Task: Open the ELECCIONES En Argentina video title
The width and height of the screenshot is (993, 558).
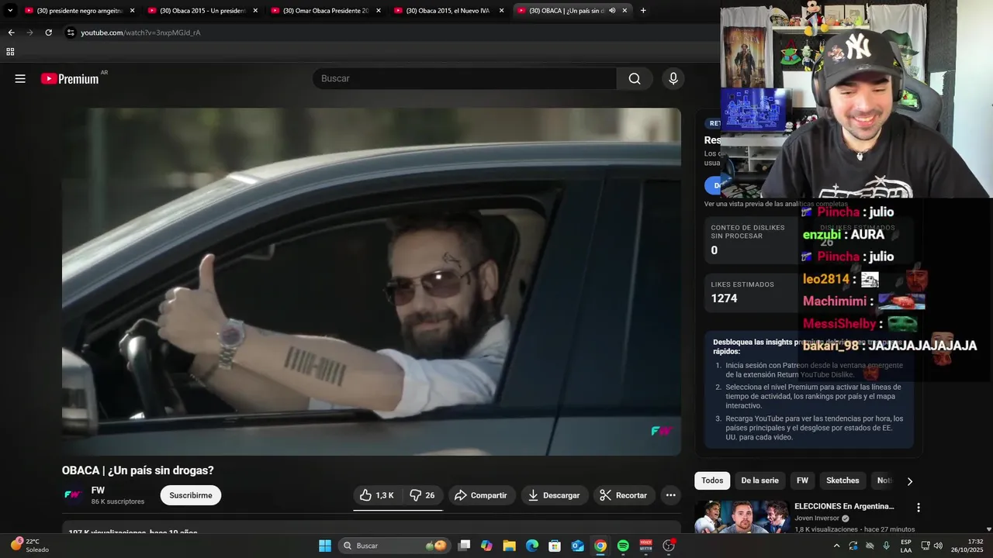Action: [x=844, y=506]
